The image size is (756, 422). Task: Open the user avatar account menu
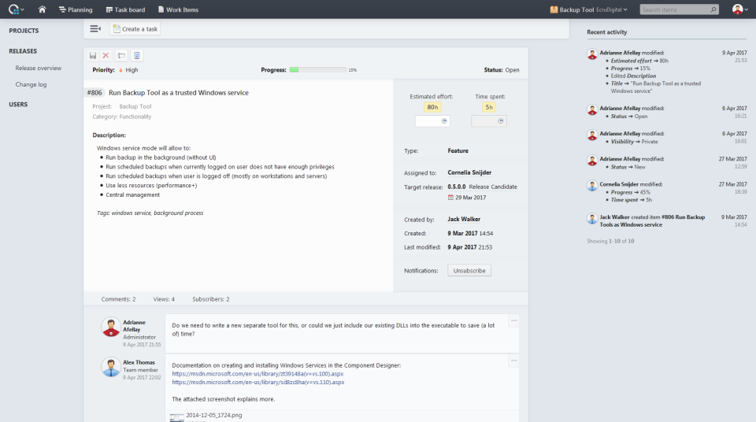coord(740,9)
